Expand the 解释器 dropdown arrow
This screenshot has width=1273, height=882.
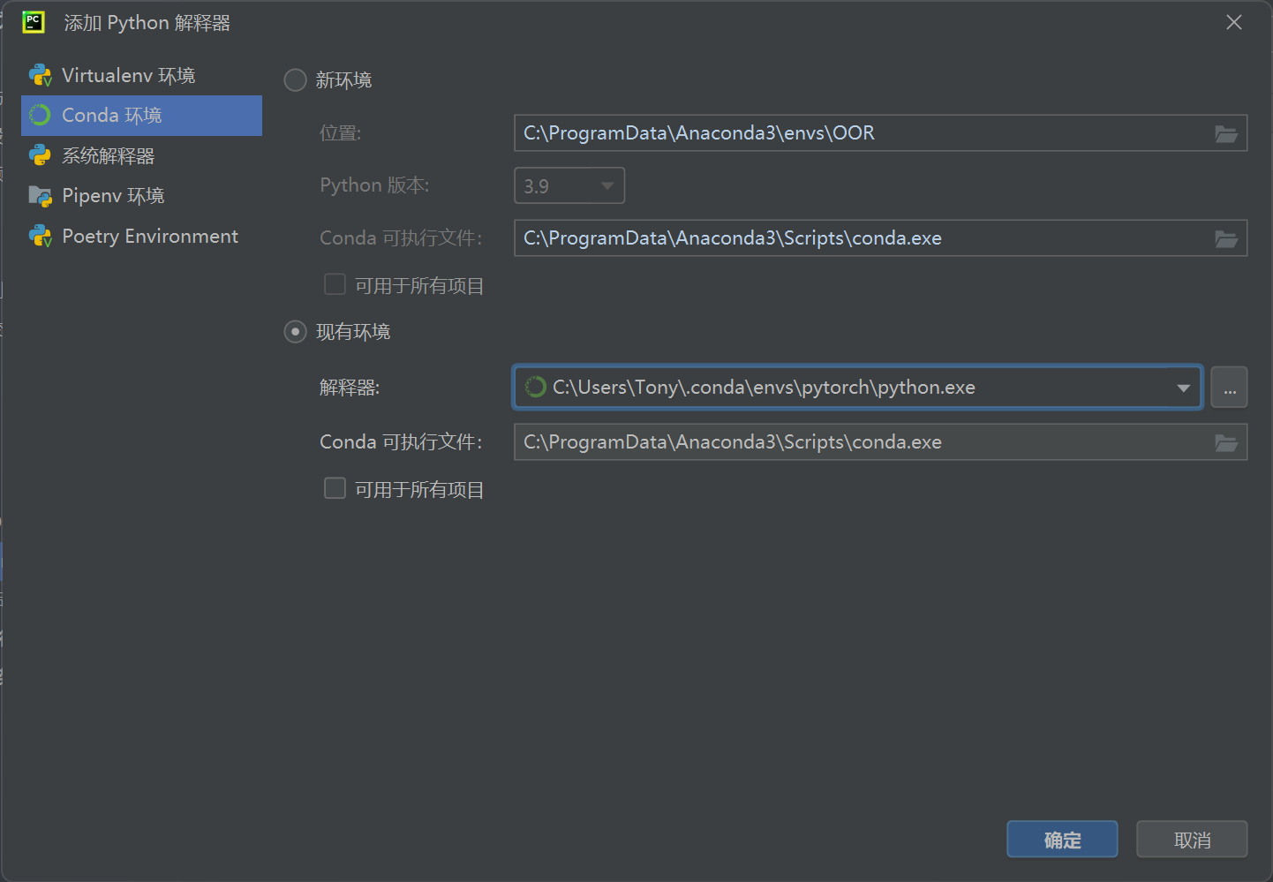(x=1183, y=388)
